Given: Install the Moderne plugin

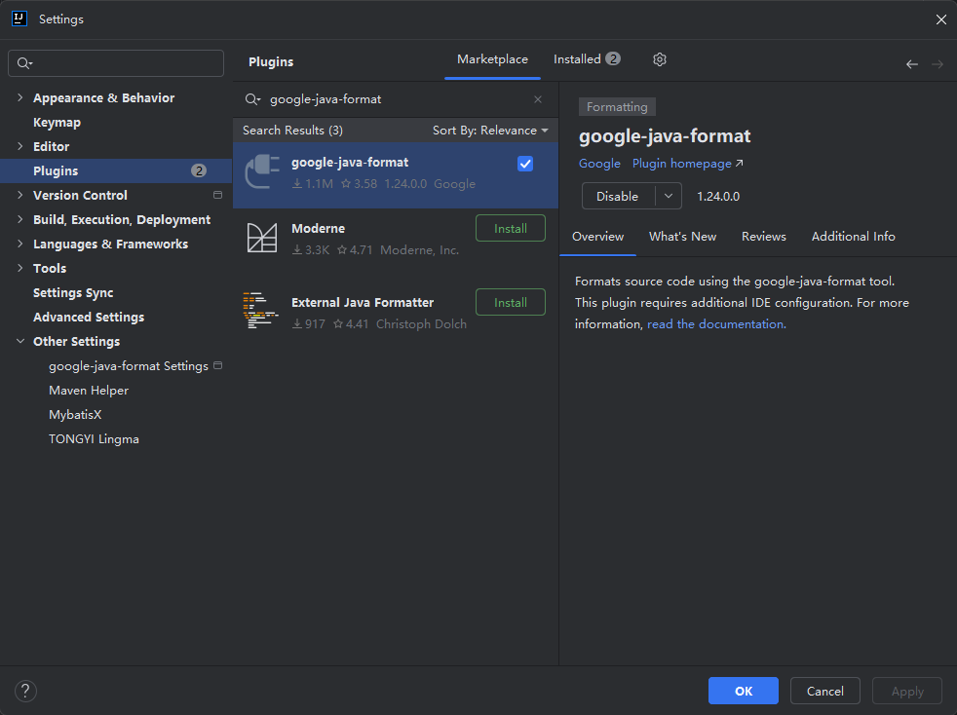Looking at the screenshot, I should (511, 228).
